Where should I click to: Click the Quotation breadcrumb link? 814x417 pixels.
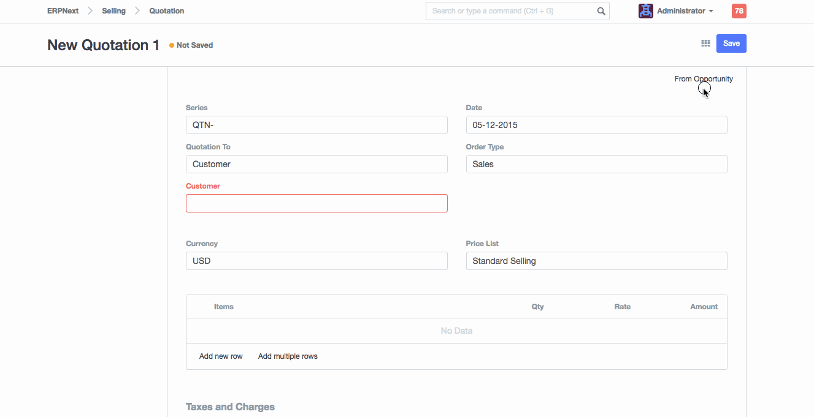pyautogui.click(x=166, y=11)
